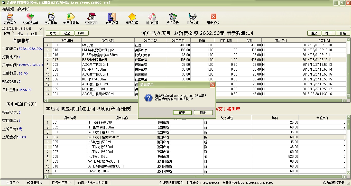Click the 结帐 button
Screen dimensions: 351x186
81,33
